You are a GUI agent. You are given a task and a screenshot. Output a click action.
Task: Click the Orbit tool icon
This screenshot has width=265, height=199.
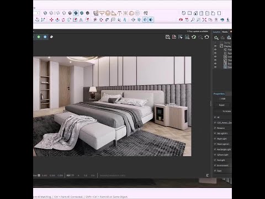(181, 20)
